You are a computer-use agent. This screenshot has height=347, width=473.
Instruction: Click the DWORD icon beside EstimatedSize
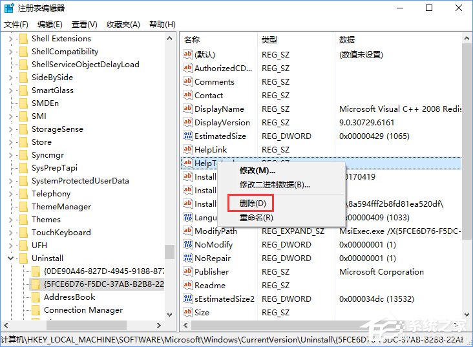[187, 136]
